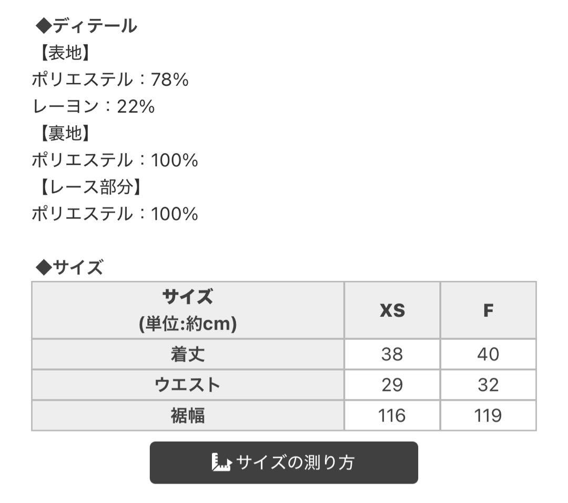The height and width of the screenshot is (503, 568).
Task: Click the 裾幅 row label
Action: (188, 416)
